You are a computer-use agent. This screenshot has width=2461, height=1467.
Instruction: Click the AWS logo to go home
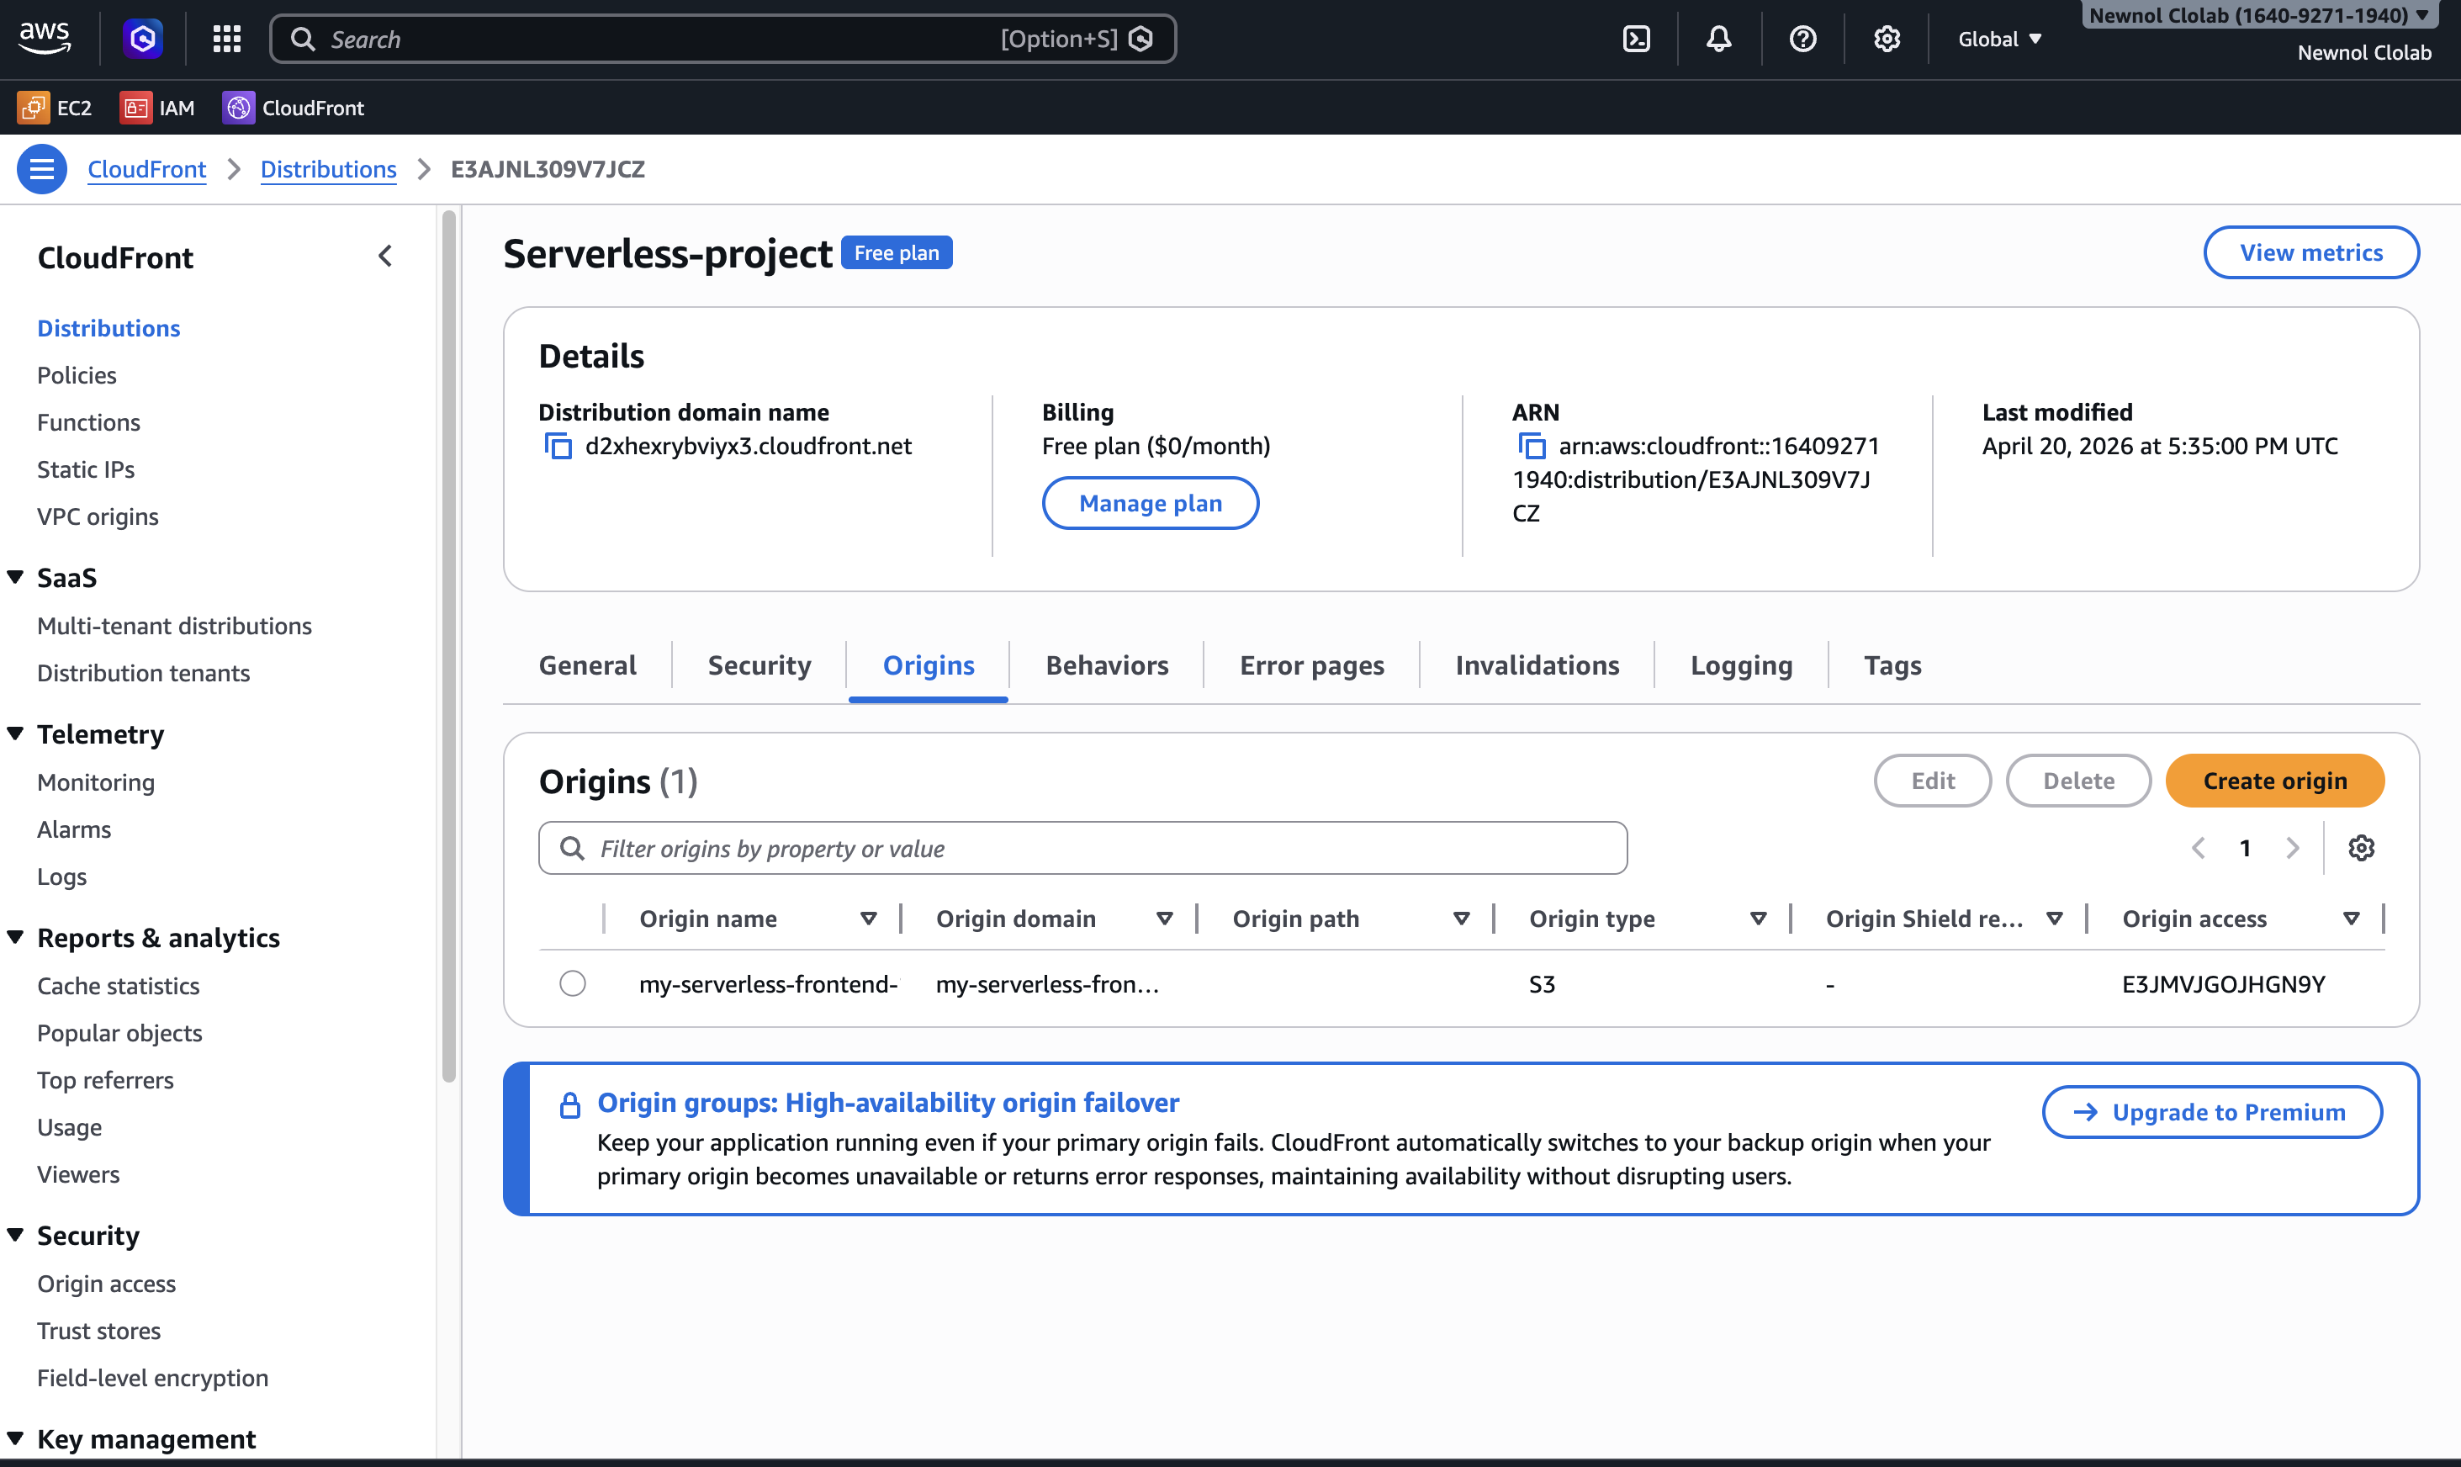tap(44, 38)
